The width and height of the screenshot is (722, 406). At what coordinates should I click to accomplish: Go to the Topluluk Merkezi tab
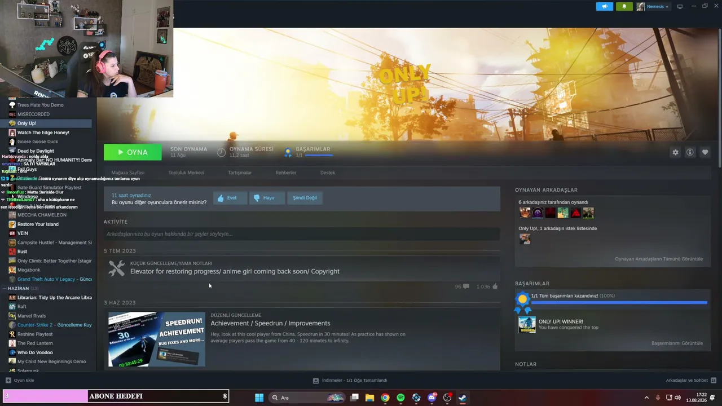tap(186, 173)
